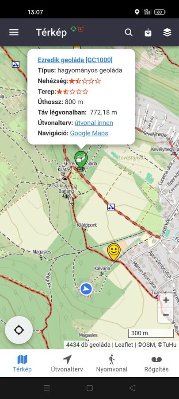
Task: Tap the yellow smiley found-cache marker
Action: (114, 252)
